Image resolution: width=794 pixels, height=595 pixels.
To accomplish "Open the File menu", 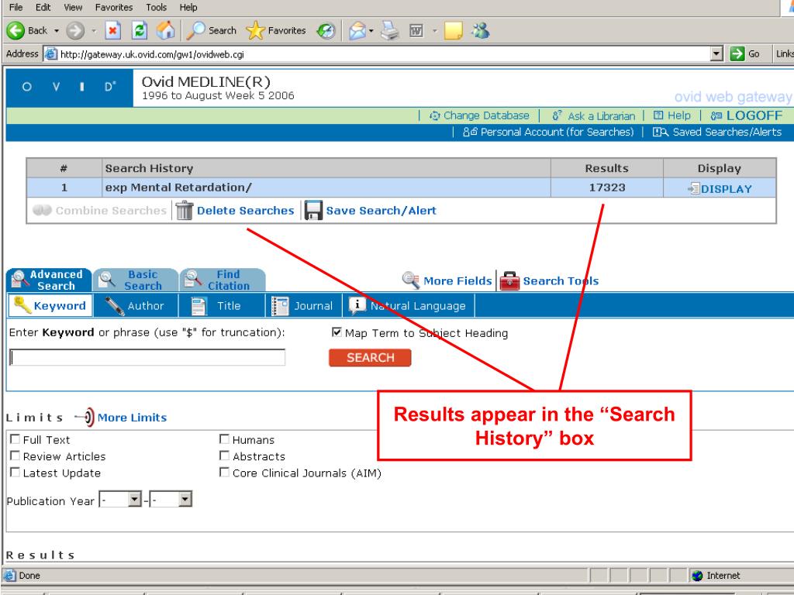I will (x=16, y=7).
